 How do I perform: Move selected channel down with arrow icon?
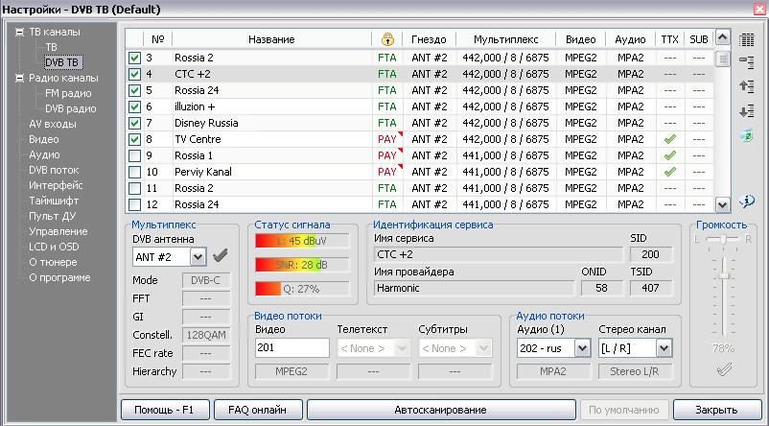pyautogui.click(x=747, y=111)
